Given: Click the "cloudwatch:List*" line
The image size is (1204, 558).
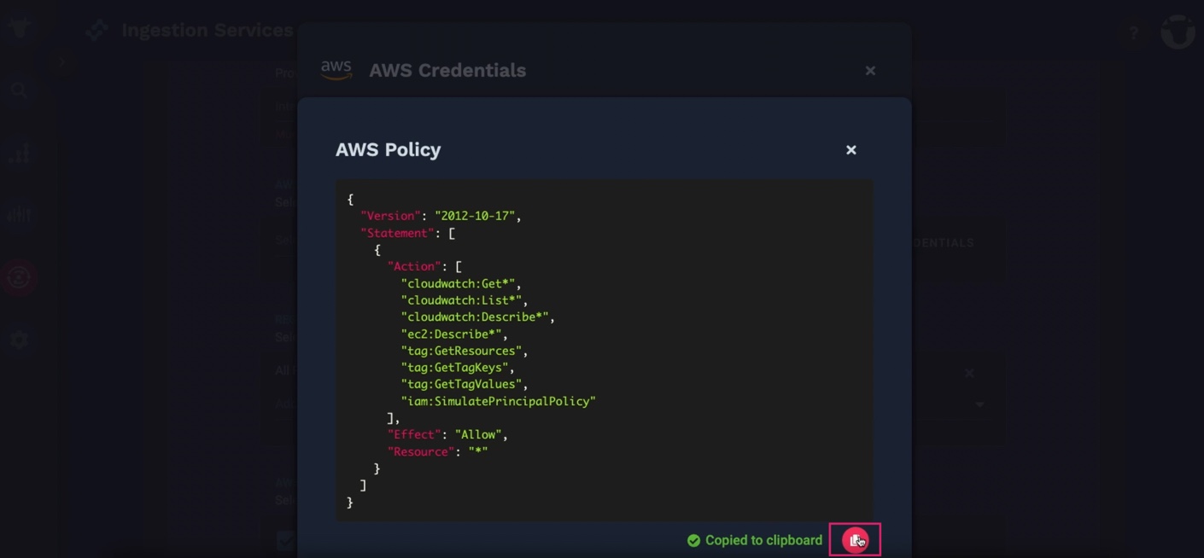Looking at the screenshot, I should point(465,300).
